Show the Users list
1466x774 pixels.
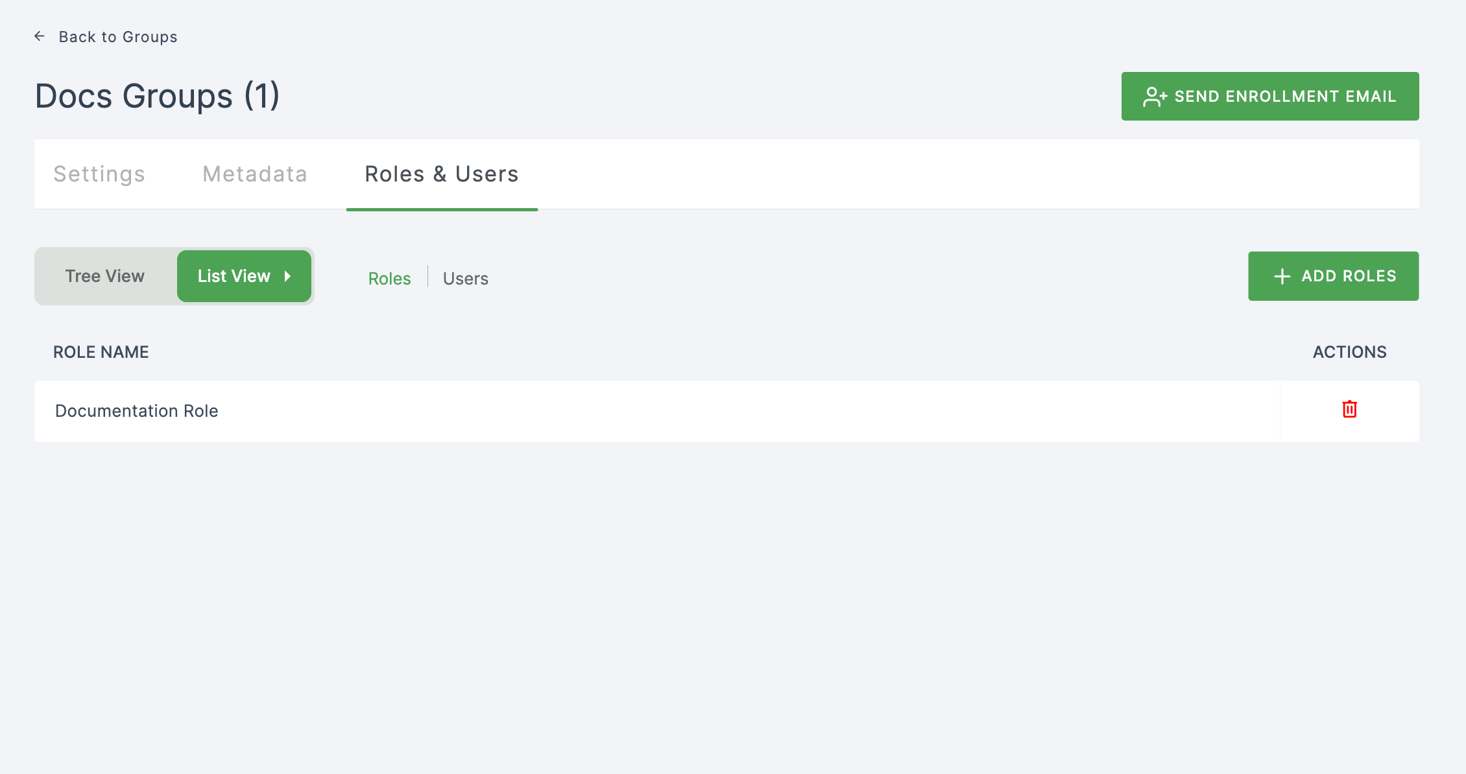466,279
